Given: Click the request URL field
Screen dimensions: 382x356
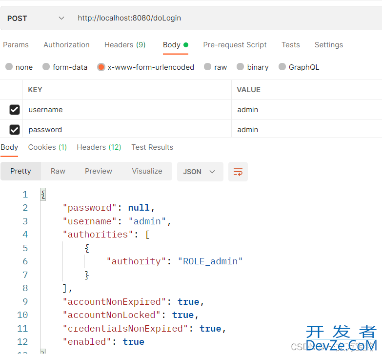Looking at the screenshot, I should 226,18.
